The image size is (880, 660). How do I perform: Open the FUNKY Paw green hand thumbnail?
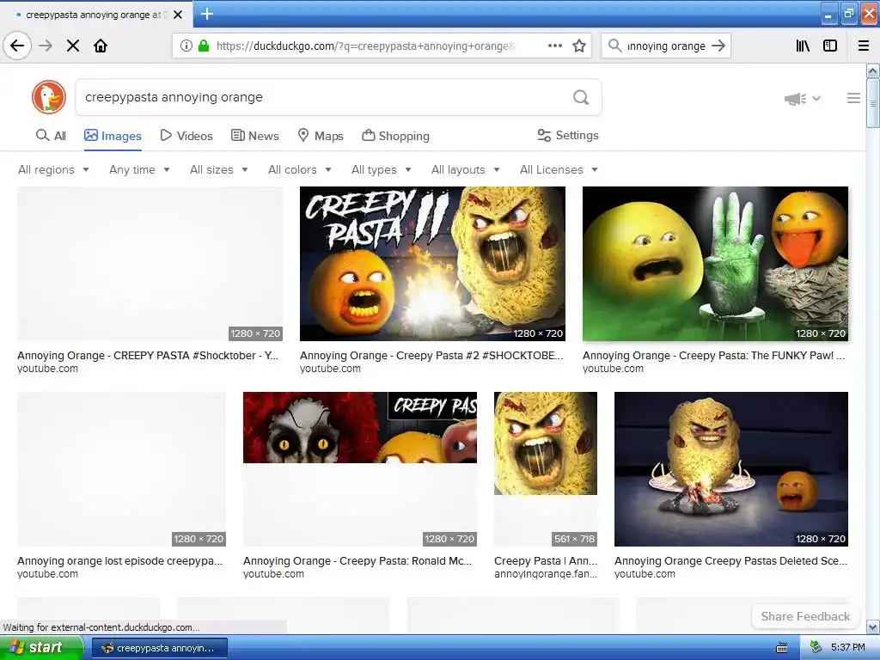[x=716, y=264]
